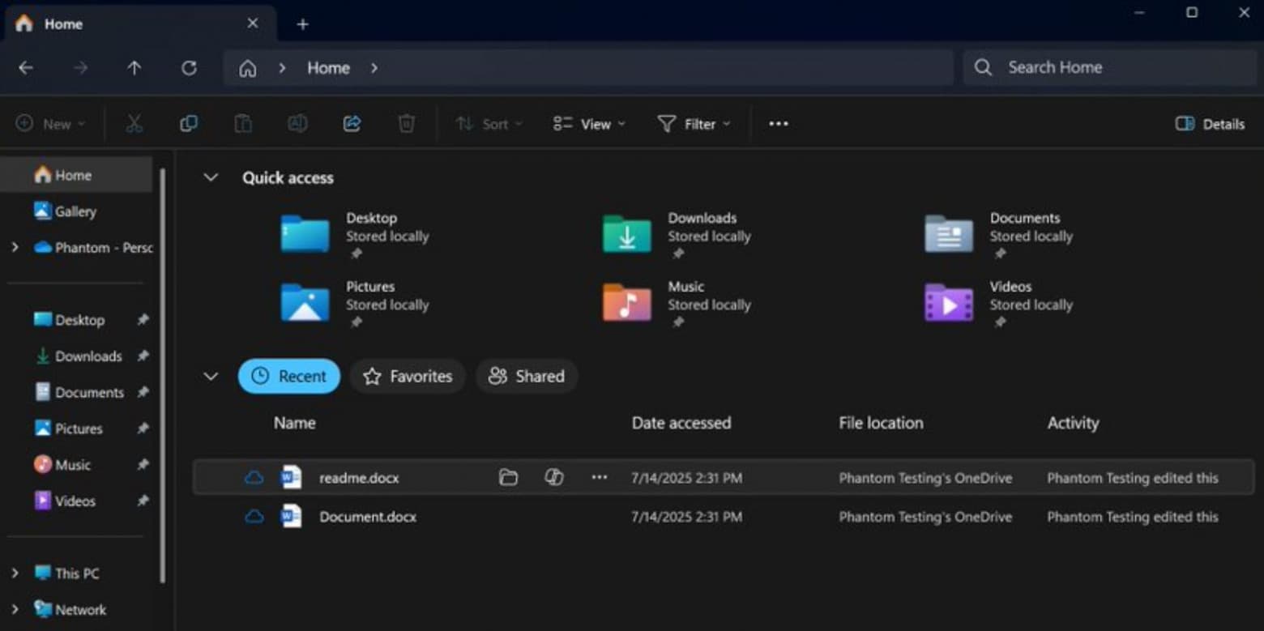The image size is (1264, 631).
Task: Click the Paste clipboard icon
Action: point(243,124)
